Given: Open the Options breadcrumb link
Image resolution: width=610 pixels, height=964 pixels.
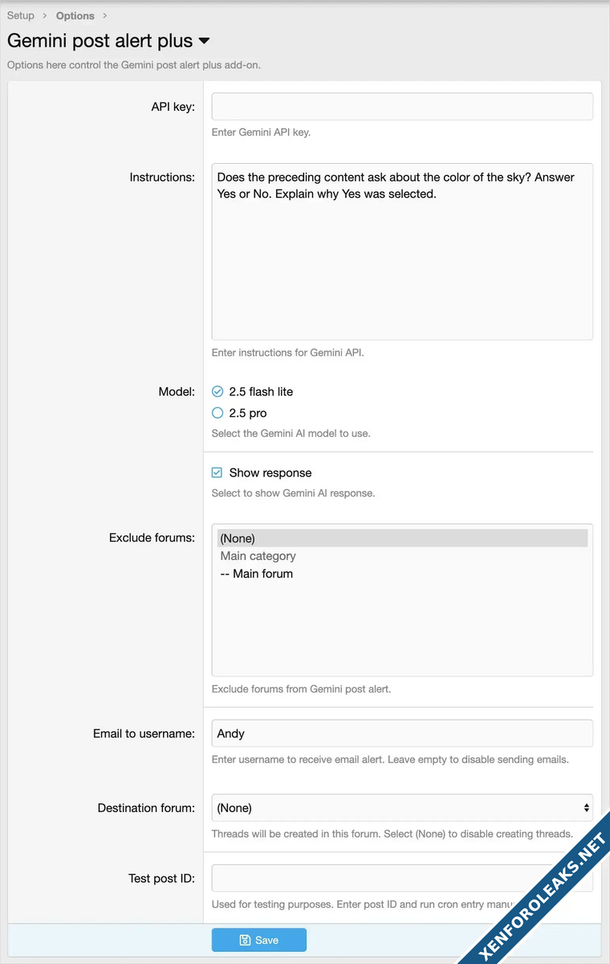Looking at the screenshot, I should (x=75, y=15).
